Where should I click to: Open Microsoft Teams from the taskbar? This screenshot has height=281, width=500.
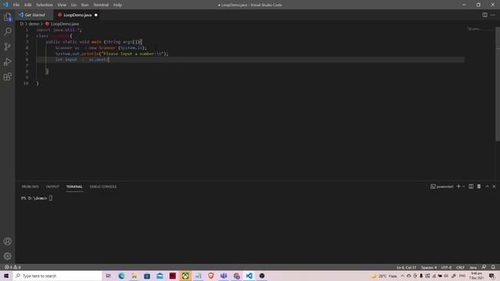click(x=223, y=276)
